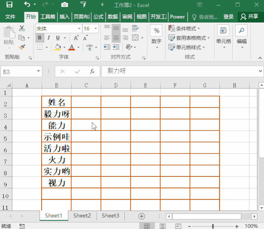Open the 文件 File menu

click(10, 17)
